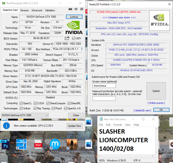The width and height of the screenshot is (173, 163).
Task: Open the Geeks3D.com link
Action: [x=142, y=110]
